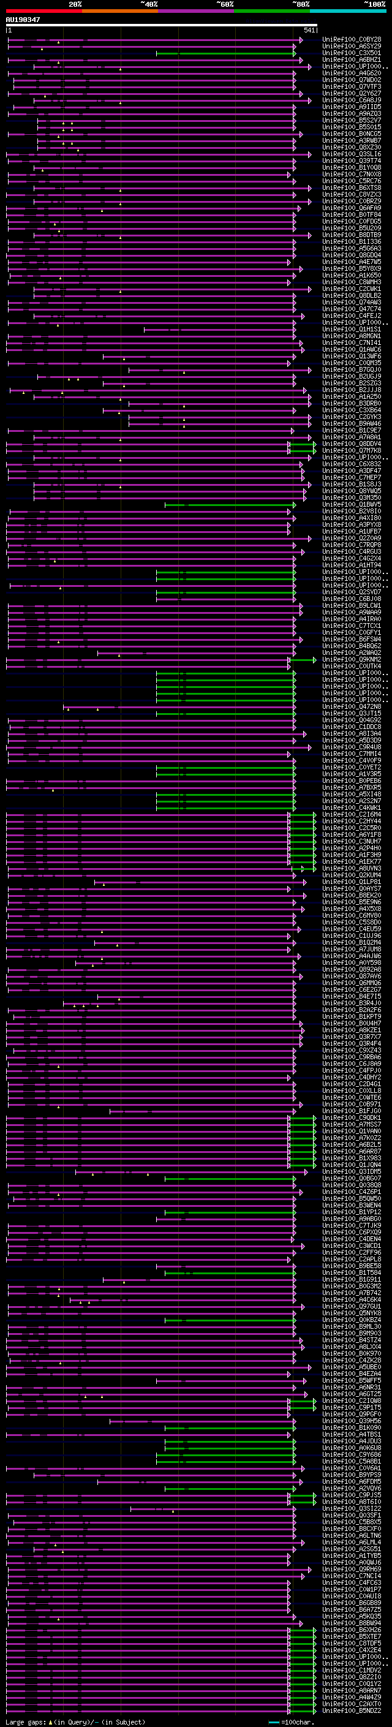Select the UniRef100_B5E9N6 label
Image resolution: width=392 pixels, height=1727 pixels.
[351, 902]
